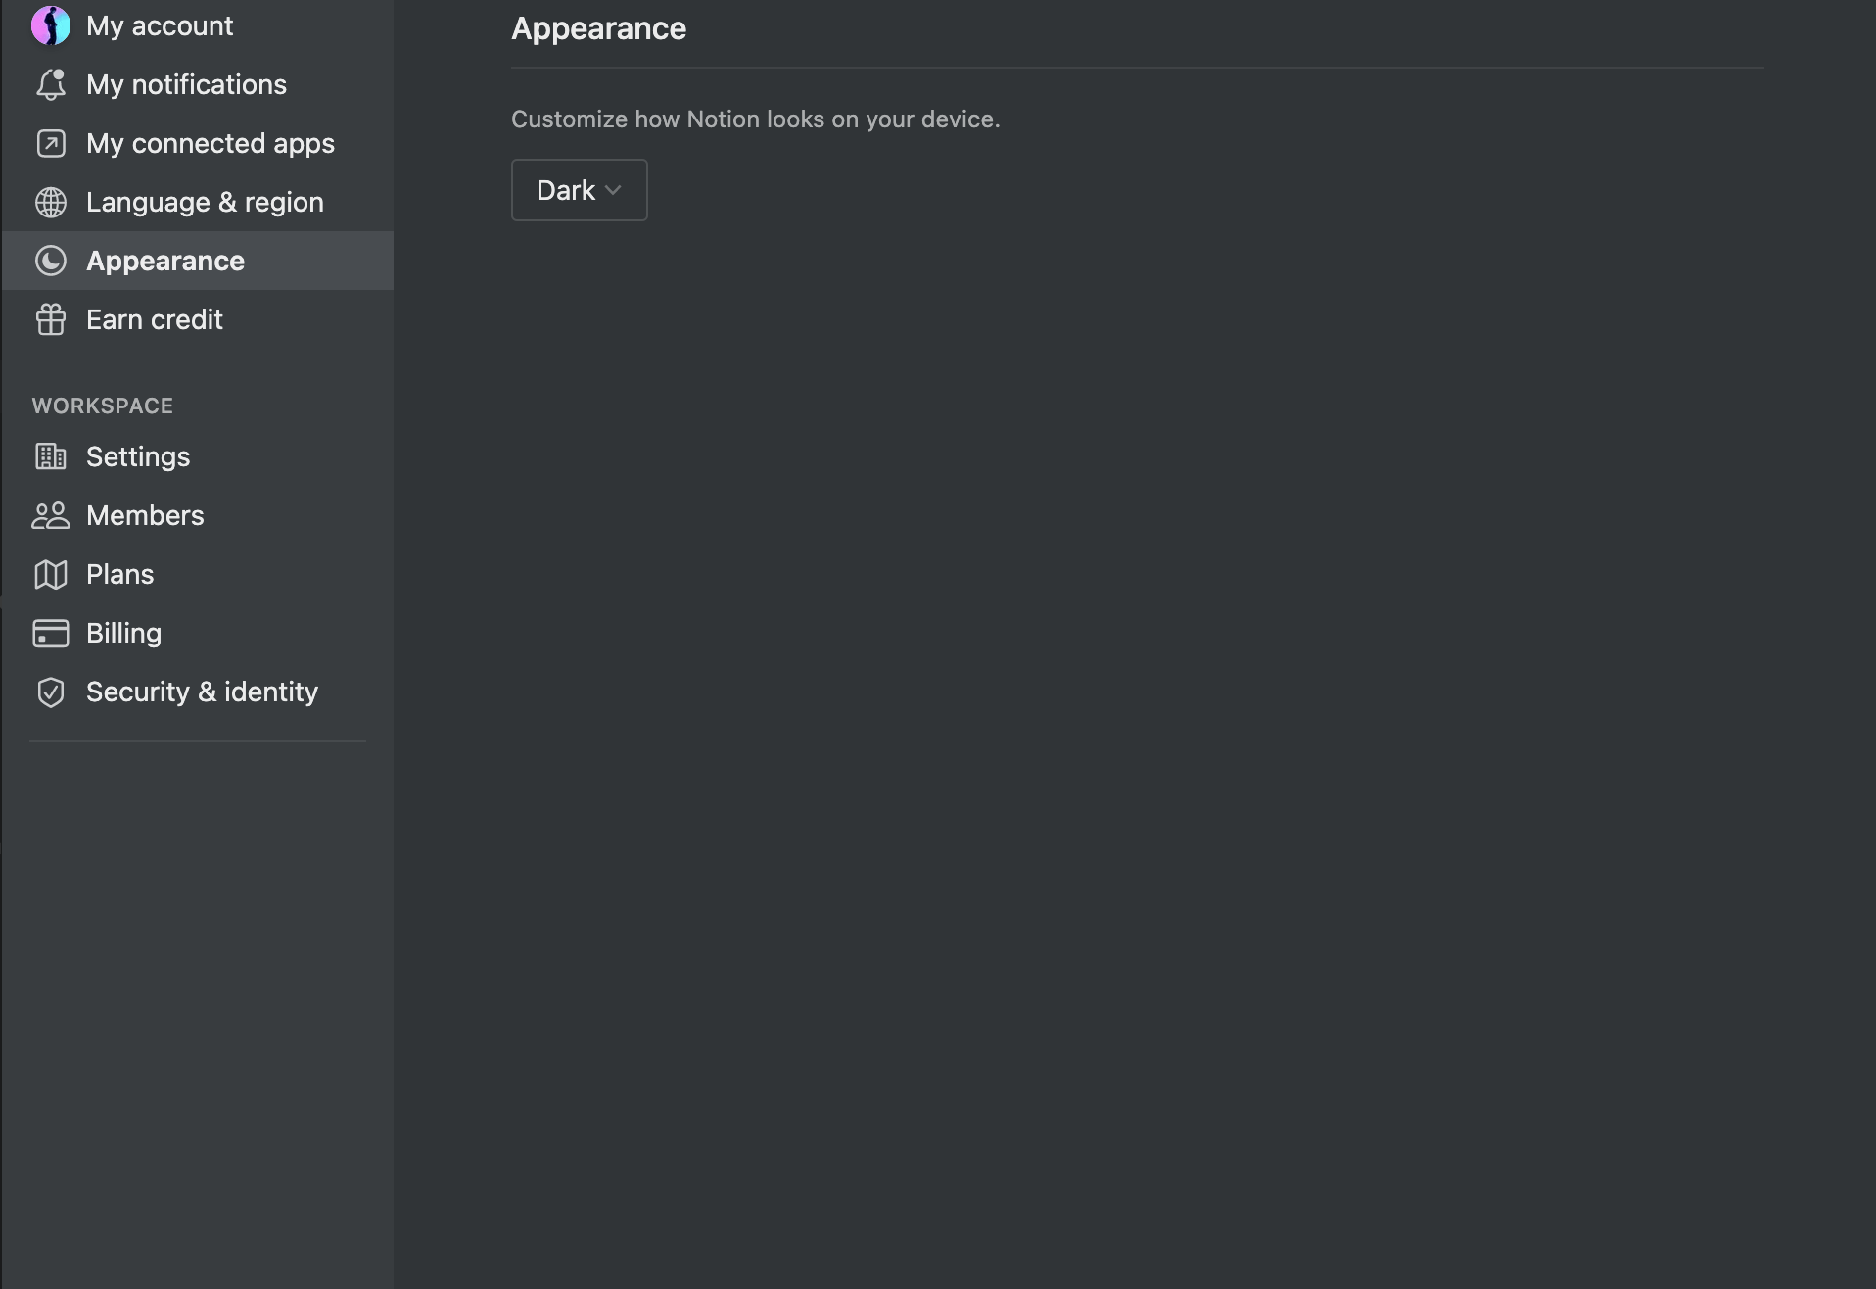Click the building icon beside Settings
Image resolution: width=1876 pixels, height=1289 pixels.
click(51, 456)
